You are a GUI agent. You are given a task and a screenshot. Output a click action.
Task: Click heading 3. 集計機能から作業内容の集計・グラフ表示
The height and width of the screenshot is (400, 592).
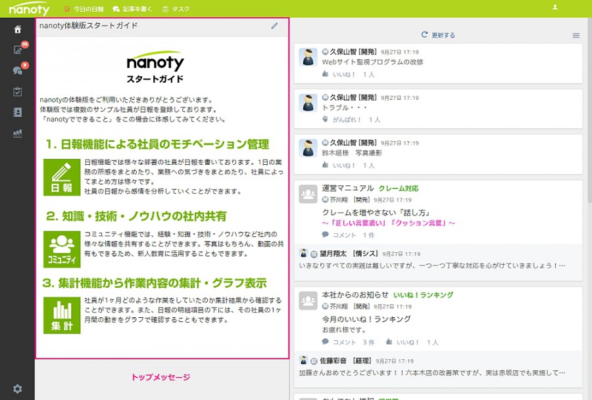(155, 282)
